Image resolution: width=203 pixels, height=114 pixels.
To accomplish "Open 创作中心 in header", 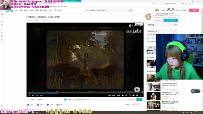I will (x=185, y=10).
